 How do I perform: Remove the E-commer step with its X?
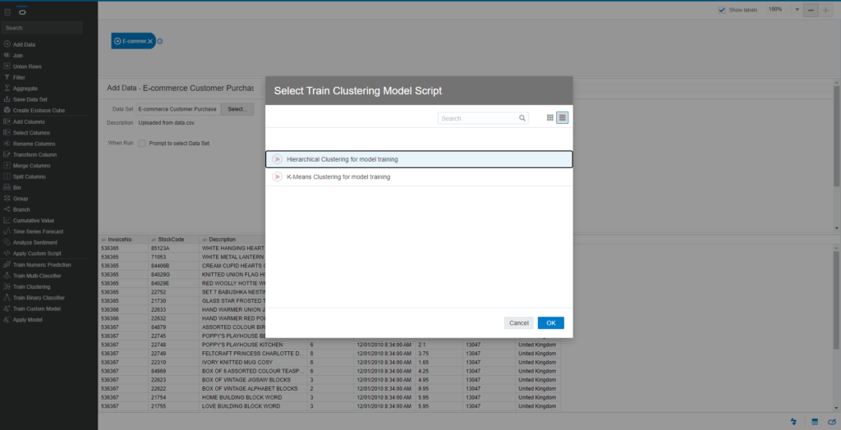pos(150,41)
